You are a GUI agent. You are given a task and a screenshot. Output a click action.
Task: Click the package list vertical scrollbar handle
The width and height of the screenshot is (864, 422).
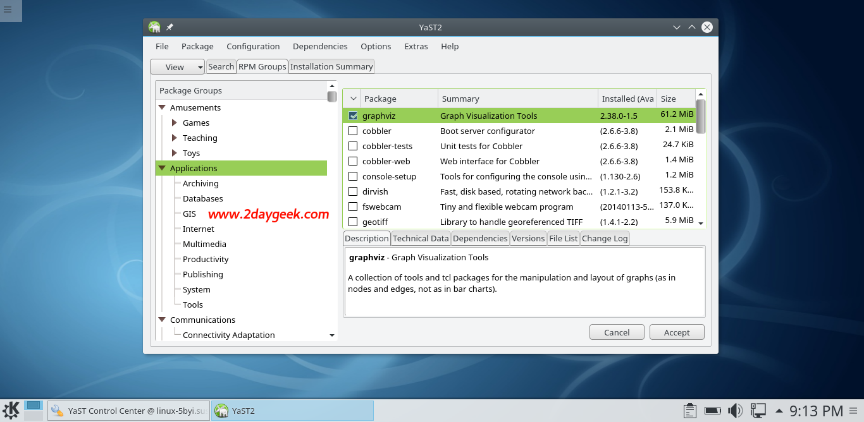click(700, 116)
